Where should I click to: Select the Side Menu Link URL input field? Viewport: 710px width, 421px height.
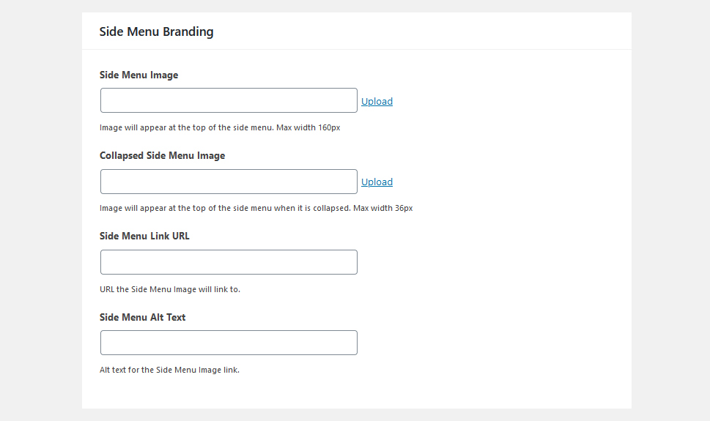tap(229, 262)
